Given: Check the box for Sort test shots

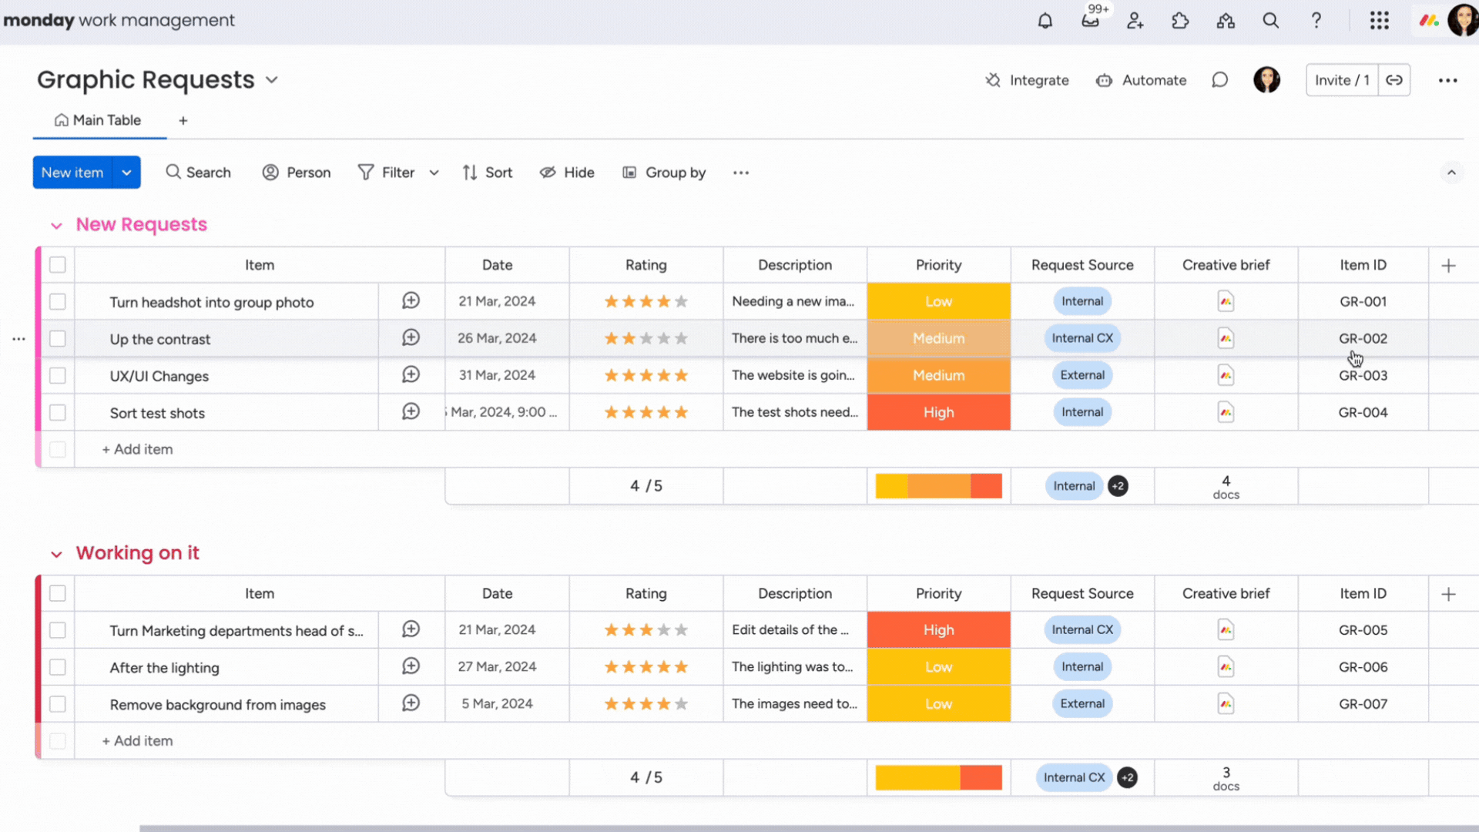Looking at the screenshot, I should click(58, 413).
